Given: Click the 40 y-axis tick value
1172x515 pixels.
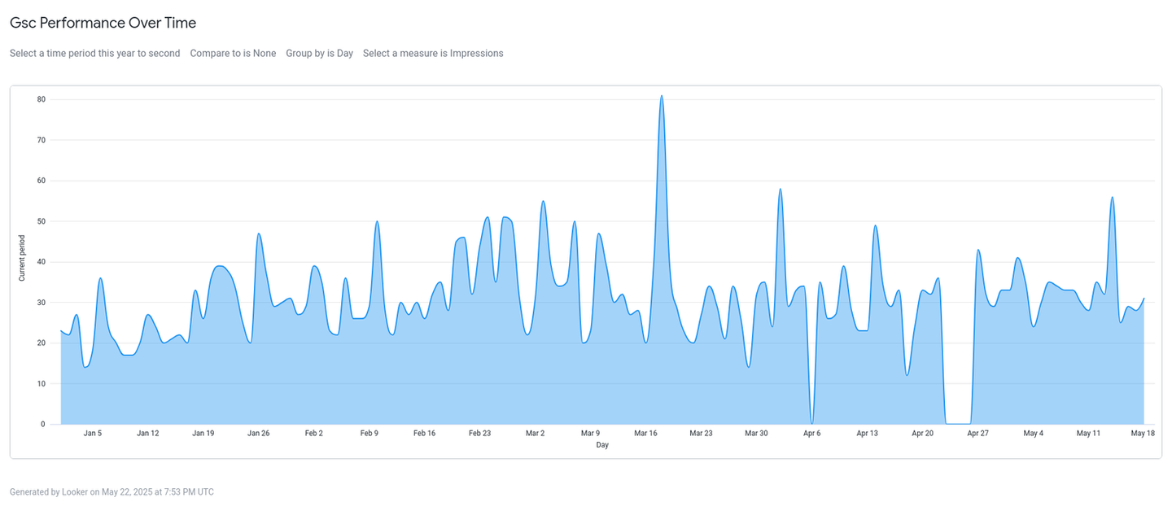Looking at the screenshot, I should pos(41,262).
